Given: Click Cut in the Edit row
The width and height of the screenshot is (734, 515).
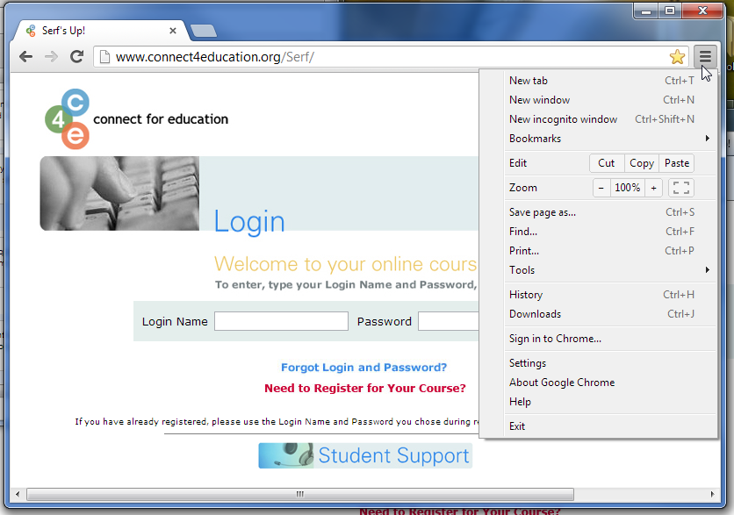Looking at the screenshot, I should click(606, 163).
